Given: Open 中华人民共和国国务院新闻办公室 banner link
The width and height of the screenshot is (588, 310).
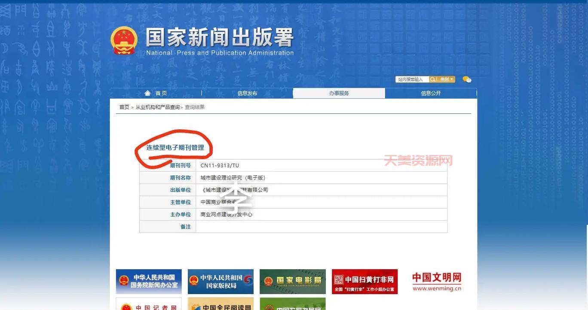Looking at the screenshot, I should point(149,282).
